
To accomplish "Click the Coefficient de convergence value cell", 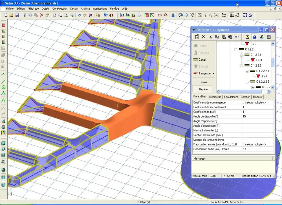I will 258,103.
